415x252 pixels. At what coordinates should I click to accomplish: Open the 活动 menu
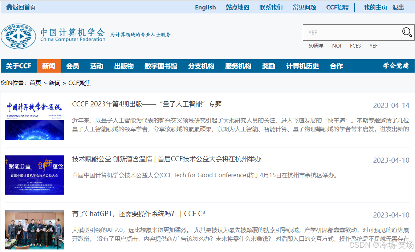pyautogui.click(x=97, y=66)
